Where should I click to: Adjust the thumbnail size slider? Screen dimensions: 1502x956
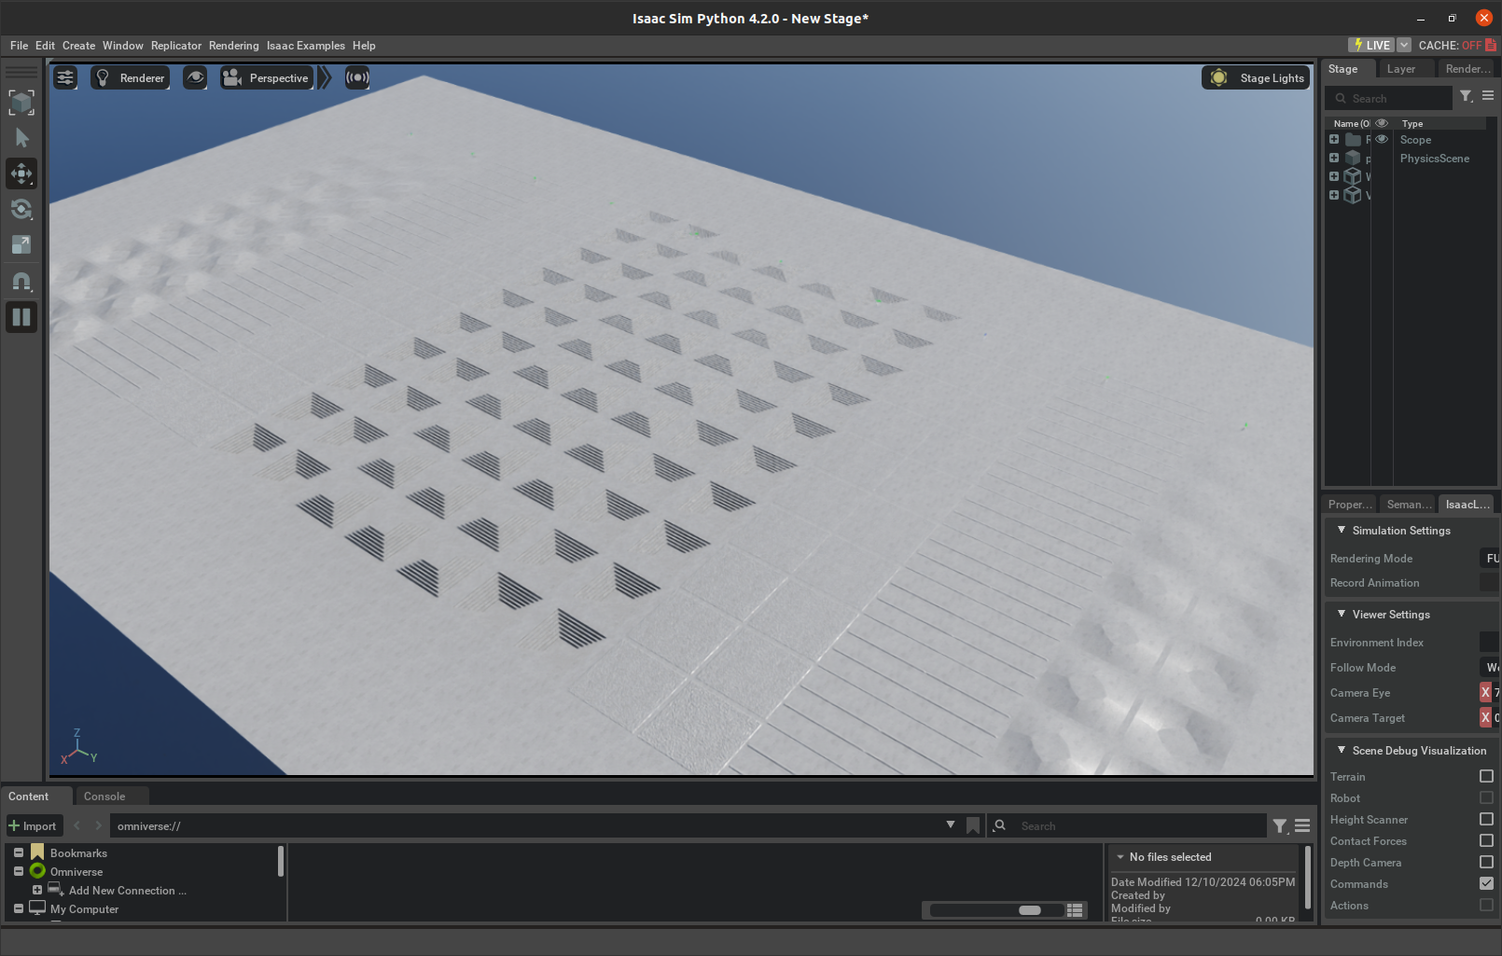1029,909
